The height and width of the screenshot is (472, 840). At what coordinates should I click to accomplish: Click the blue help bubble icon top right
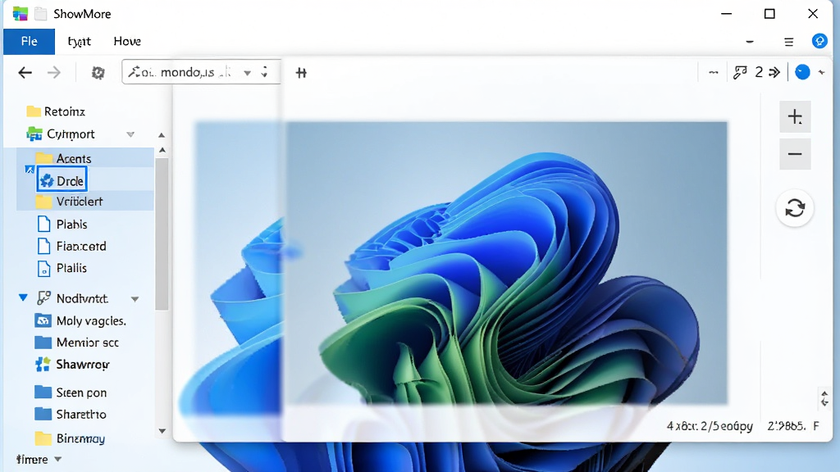[819, 41]
